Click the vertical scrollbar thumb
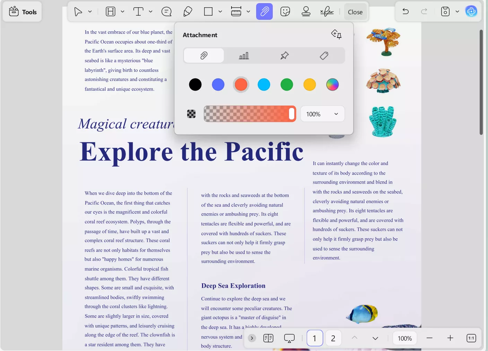This screenshot has height=351, width=488. [481, 82]
